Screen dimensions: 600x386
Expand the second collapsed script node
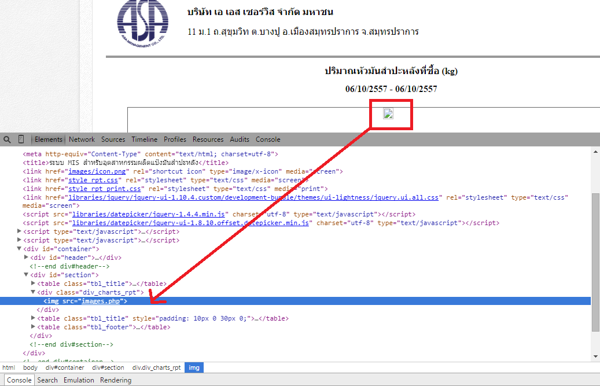19,240
